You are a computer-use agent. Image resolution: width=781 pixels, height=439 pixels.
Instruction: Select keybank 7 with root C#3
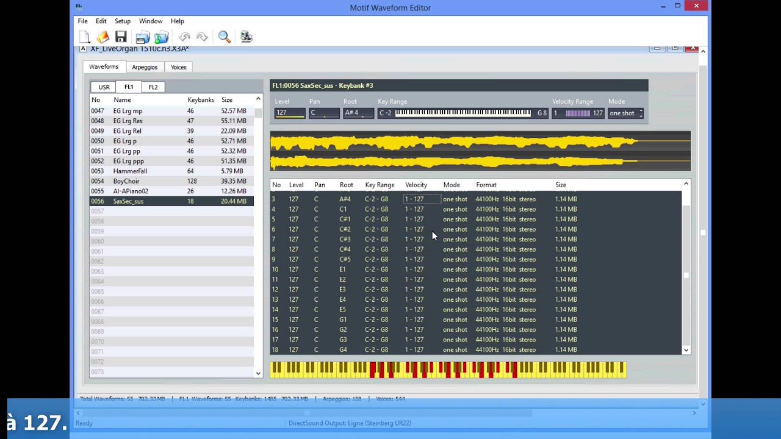tap(476, 240)
